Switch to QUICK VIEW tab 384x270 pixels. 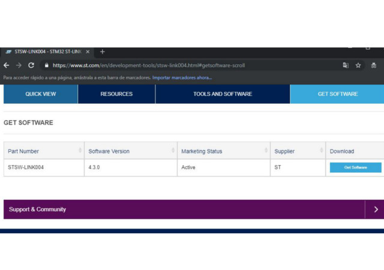click(41, 94)
